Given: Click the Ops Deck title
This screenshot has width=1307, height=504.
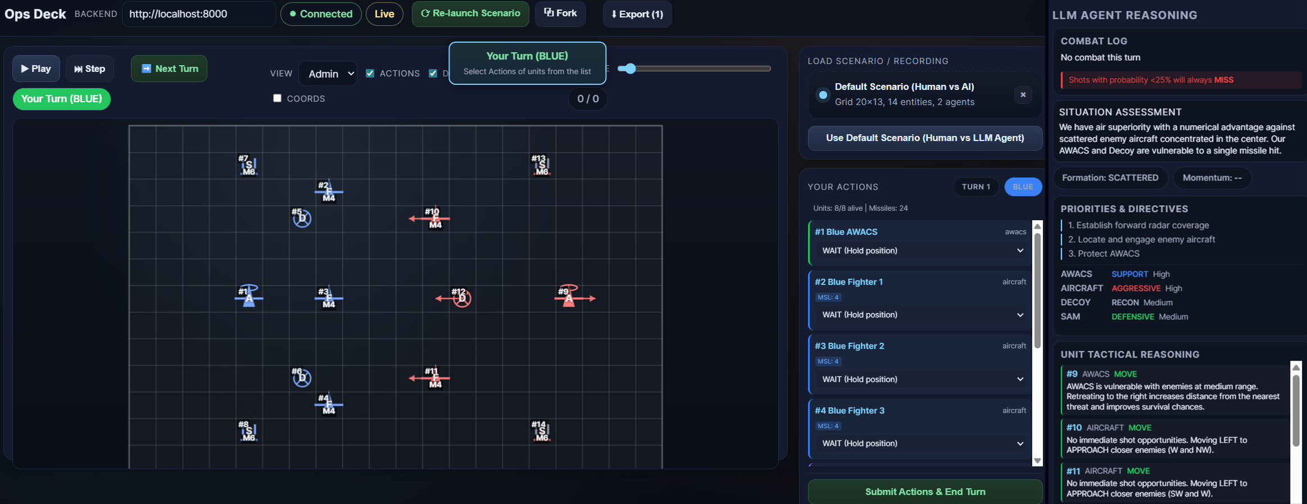Looking at the screenshot, I should coord(35,14).
